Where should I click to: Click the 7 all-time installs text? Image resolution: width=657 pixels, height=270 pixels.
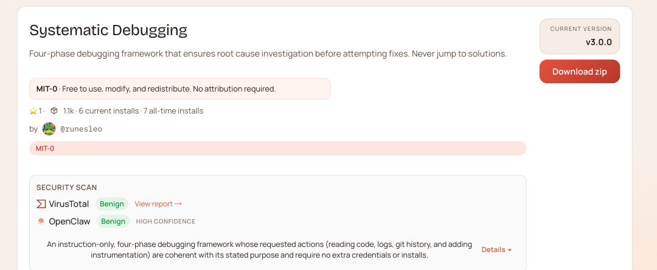click(x=173, y=111)
